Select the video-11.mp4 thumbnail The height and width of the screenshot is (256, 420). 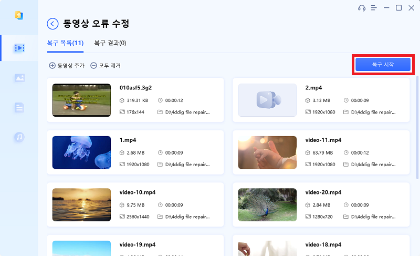(267, 152)
